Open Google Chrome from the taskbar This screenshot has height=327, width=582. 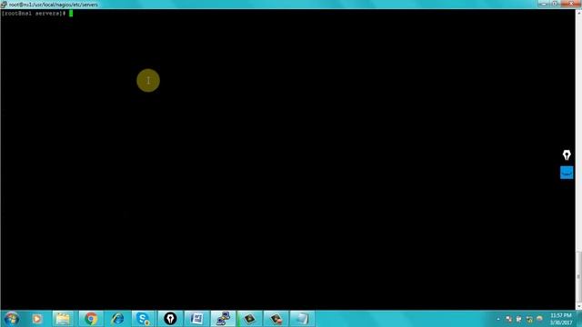(91, 319)
